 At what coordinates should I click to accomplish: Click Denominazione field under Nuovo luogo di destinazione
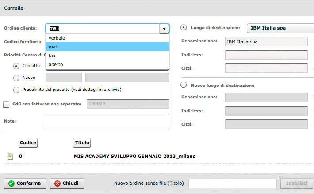coord(266,97)
